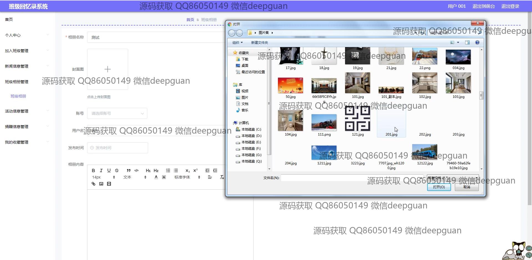Select the 121.jpg QR code thumbnail
Viewport: 532px width, 260px height.
tap(358, 119)
